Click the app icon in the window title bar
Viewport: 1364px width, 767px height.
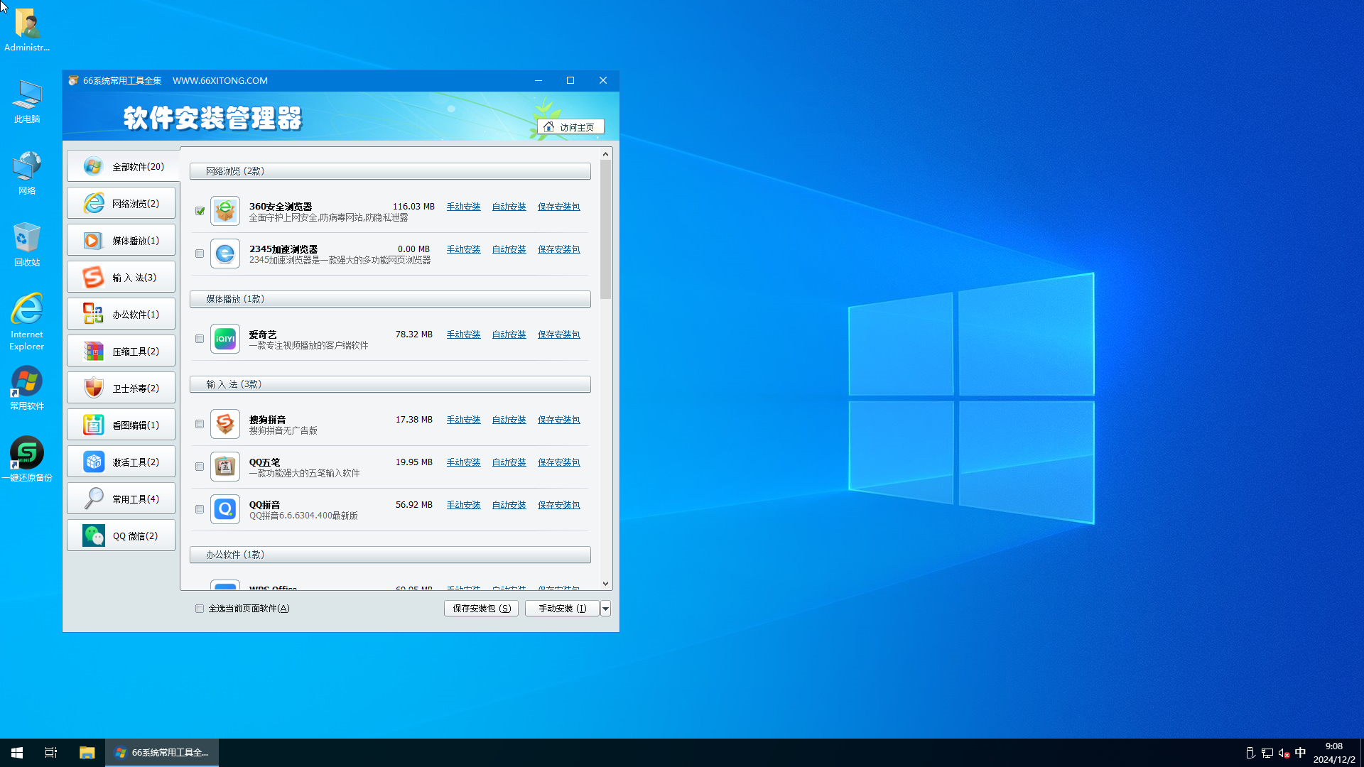(x=73, y=80)
